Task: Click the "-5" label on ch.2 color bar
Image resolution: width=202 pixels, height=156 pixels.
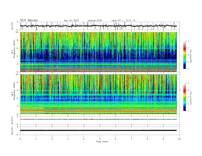Action: [x=188, y=97]
